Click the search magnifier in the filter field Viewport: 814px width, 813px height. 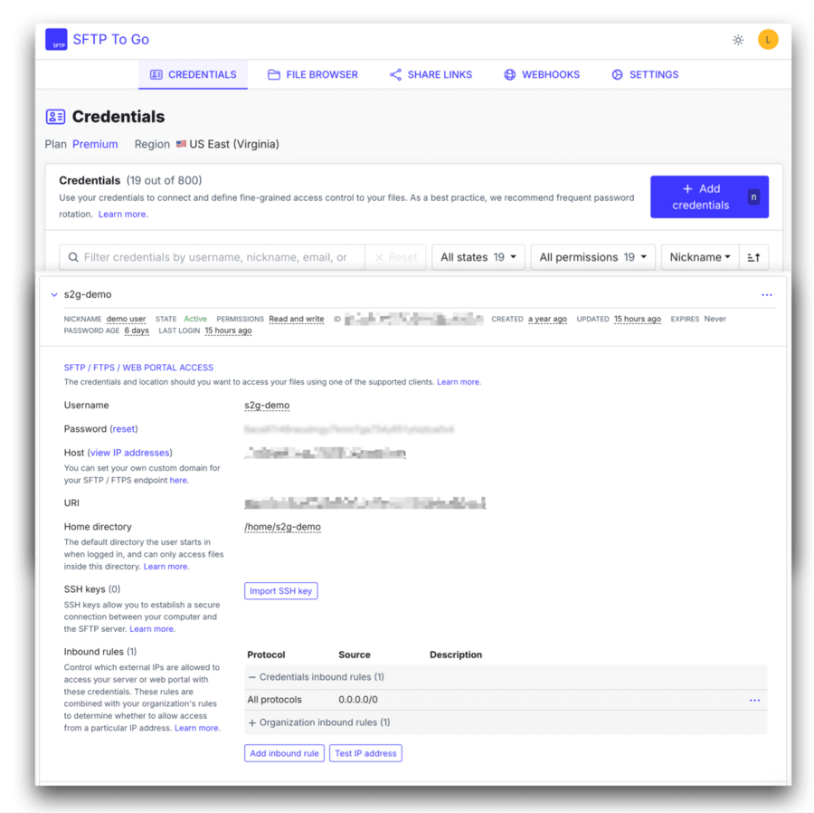tap(73, 257)
